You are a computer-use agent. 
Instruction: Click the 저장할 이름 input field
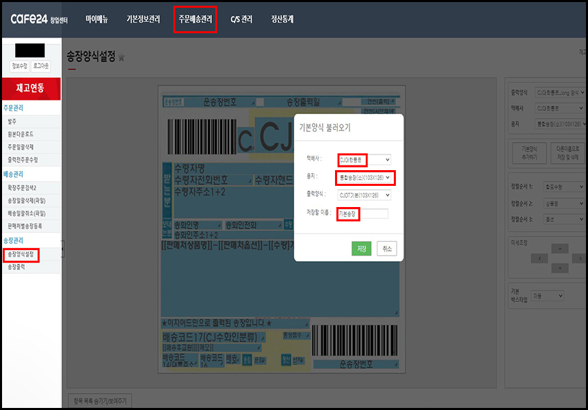(x=362, y=214)
